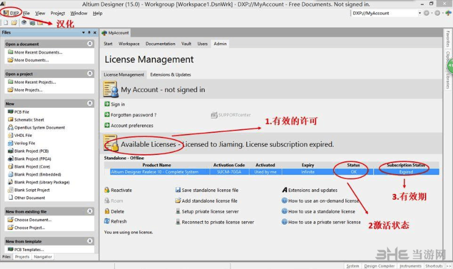Screen dimensions: 453x269
Task: Click Delete license
Action: tap(114, 211)
